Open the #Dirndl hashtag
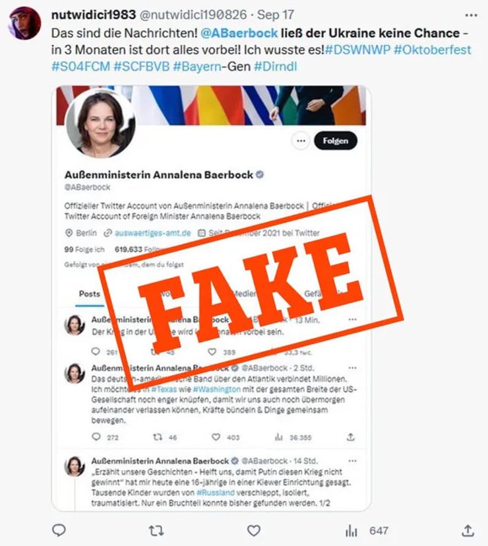Viewport: 488px width, 546px height. coord(276,67)
